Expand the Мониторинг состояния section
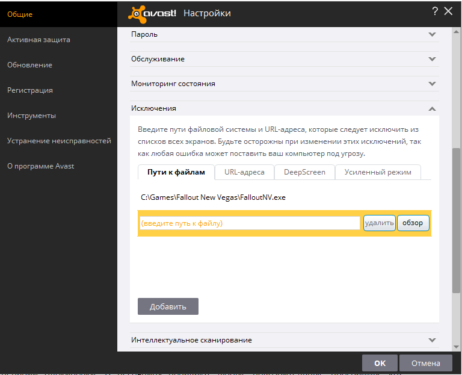This screenshot has width=462, height=375. [x=431, y=84]
